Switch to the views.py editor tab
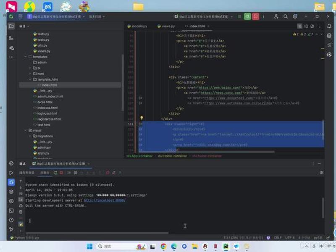Screen dimensions: 336x252 [166, 26]
